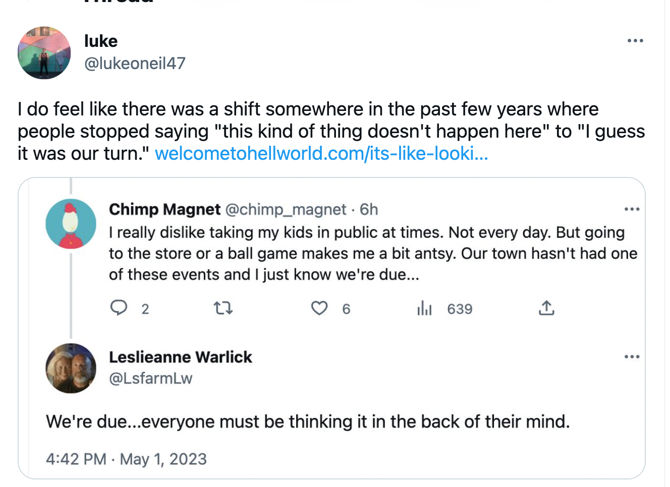Image resolution: width=670 pixels, height=487 pixels.
Task: Open Chimp Magnet's profile name
Action: (x=164, y=209)
